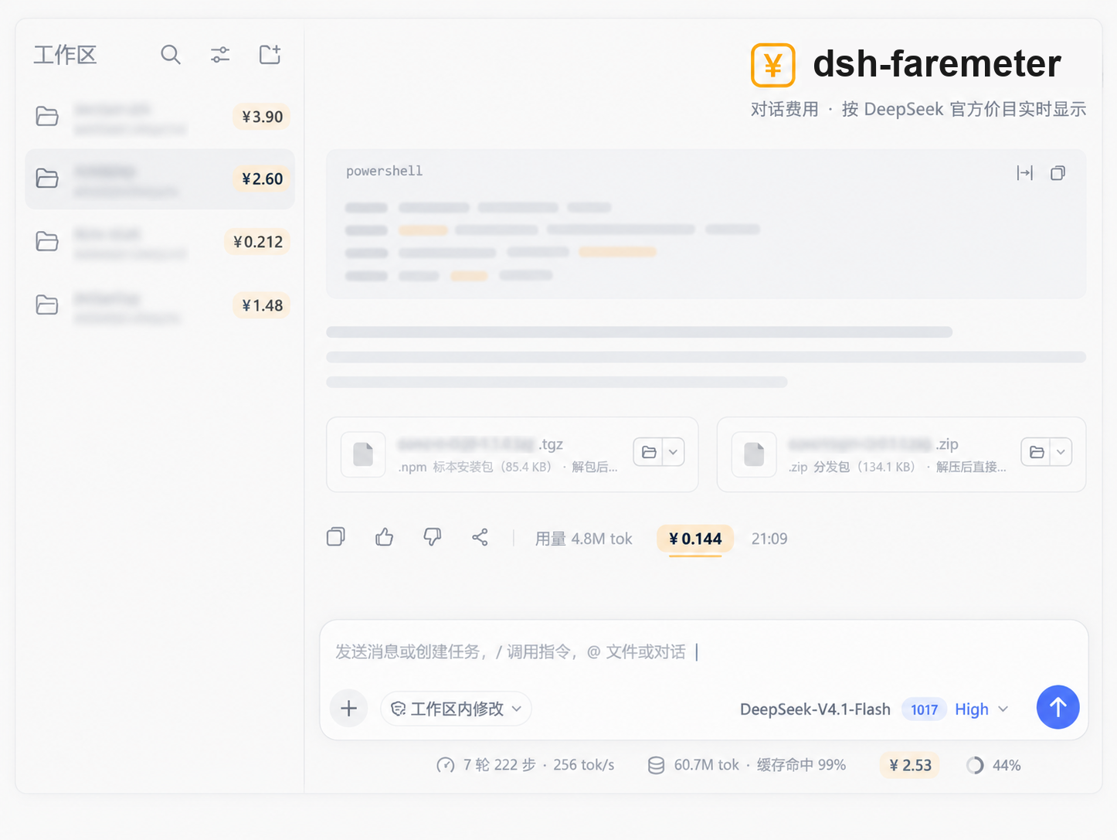Expand dropdown next to .zip folder button

pos(1061,452)
